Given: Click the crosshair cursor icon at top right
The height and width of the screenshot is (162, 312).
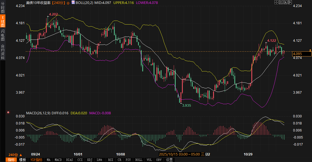Looking at the screenshot, I should pyautogui.click(x=277, y=2).
